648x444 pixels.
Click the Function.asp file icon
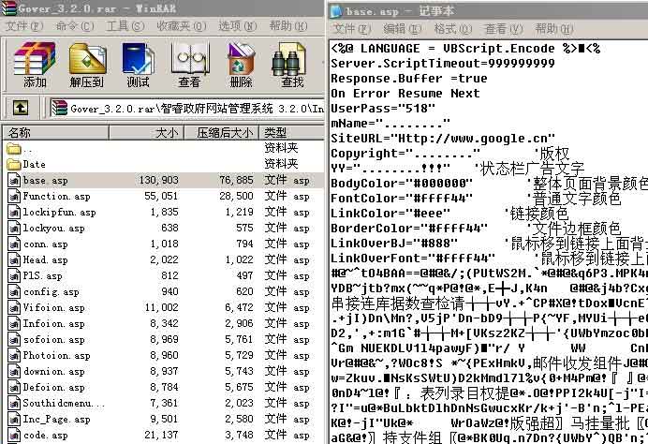tap(14, 196)
